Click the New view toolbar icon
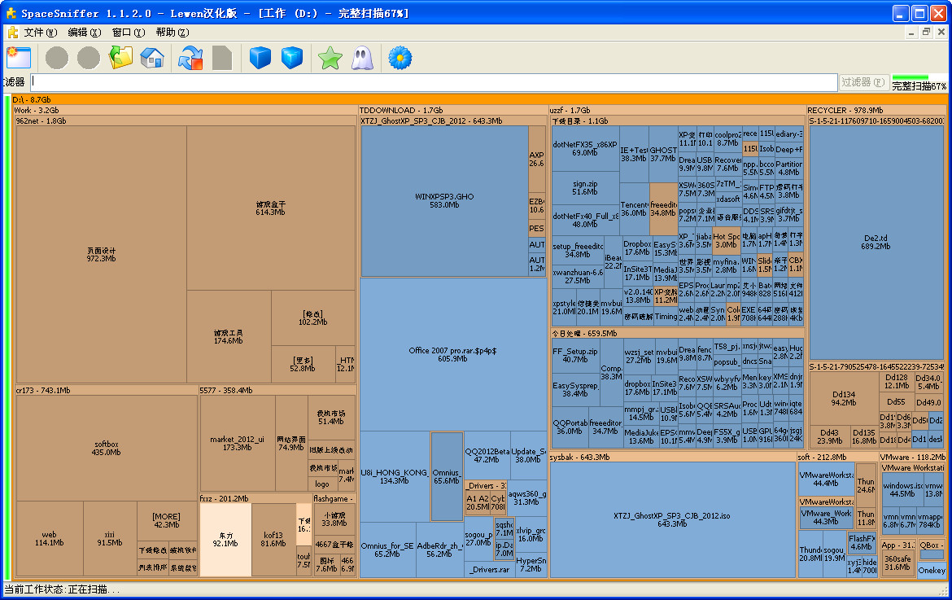Viewport: 952px width, 600px height. [x=19, y=58]
